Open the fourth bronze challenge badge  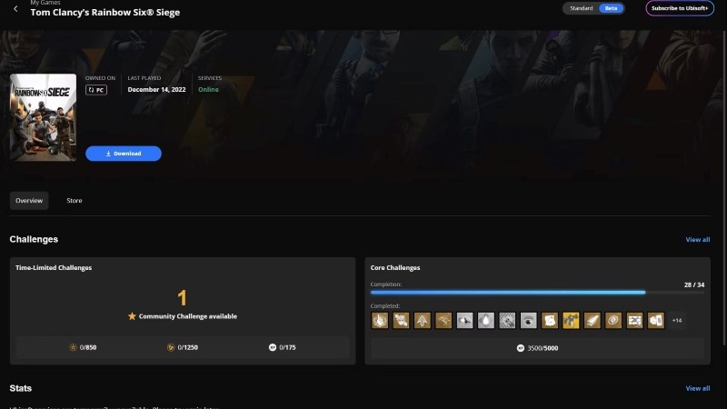[443, 321]
